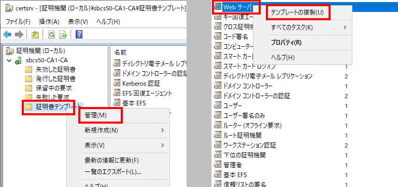Click the blue Help question mark icon
The width and height of the screenshot is (398, 187).
[79, 34]
